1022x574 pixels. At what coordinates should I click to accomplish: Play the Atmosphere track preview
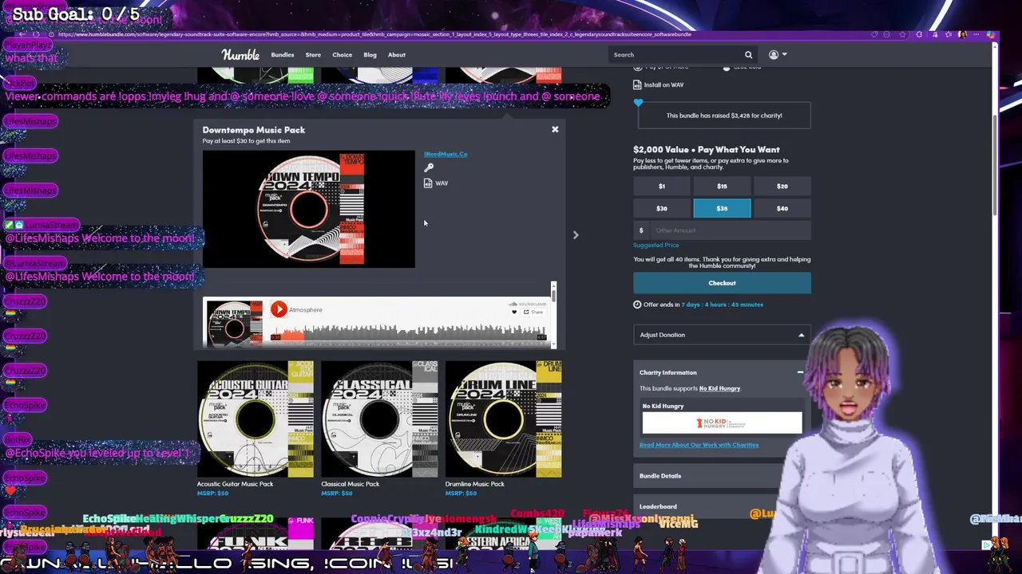[x=279, y=309]
